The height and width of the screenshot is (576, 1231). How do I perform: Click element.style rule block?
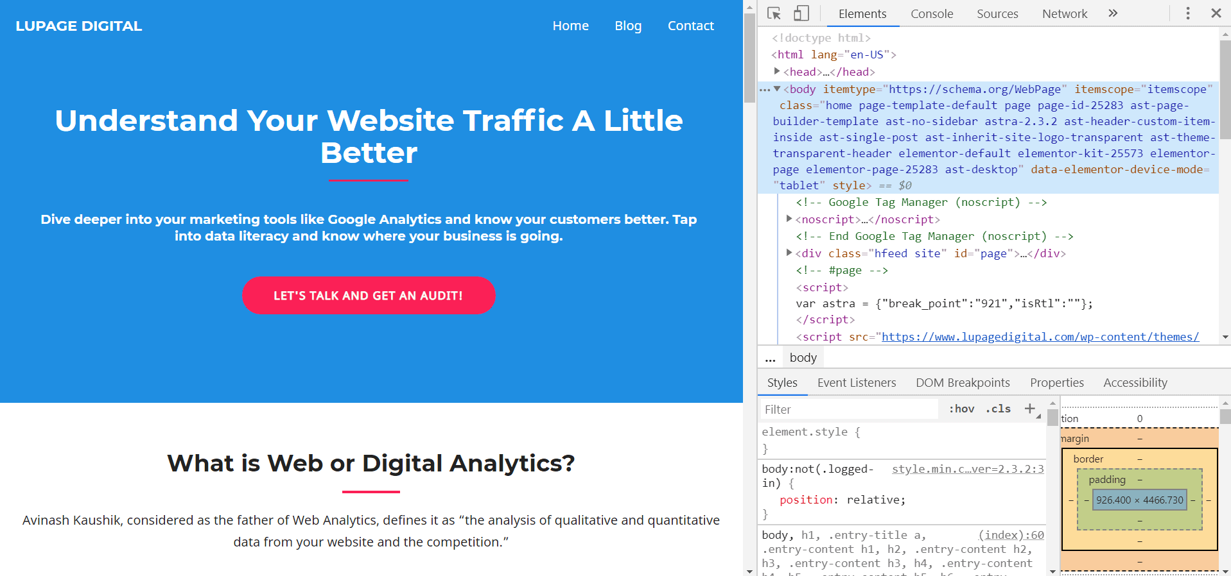click(x=902, y=440)
